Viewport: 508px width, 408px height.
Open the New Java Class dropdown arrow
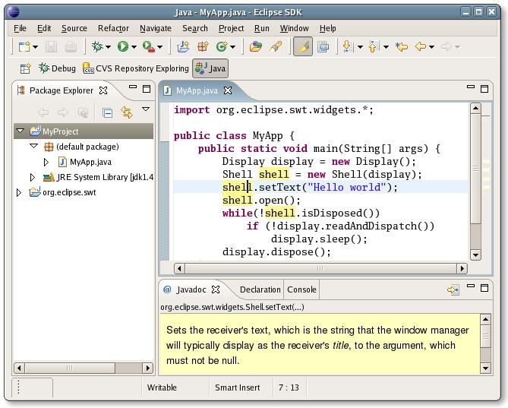(232, 47)
